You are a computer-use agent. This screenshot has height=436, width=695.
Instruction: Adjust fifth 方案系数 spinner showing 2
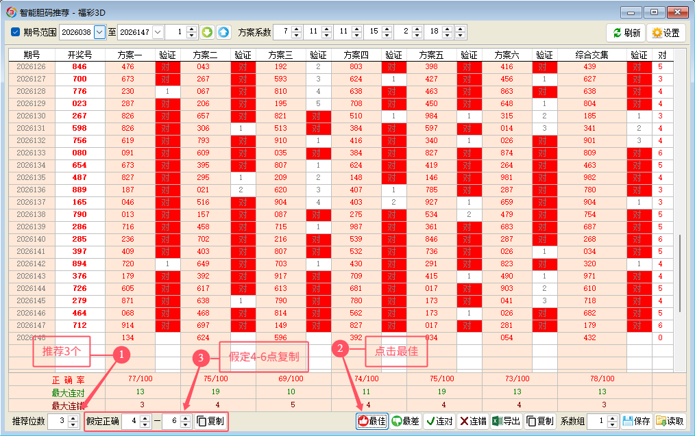point(417,32)
